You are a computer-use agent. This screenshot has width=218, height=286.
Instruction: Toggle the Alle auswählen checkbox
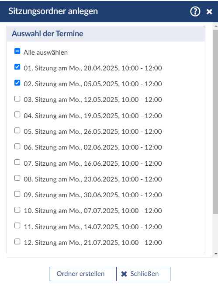click(17, 51)
